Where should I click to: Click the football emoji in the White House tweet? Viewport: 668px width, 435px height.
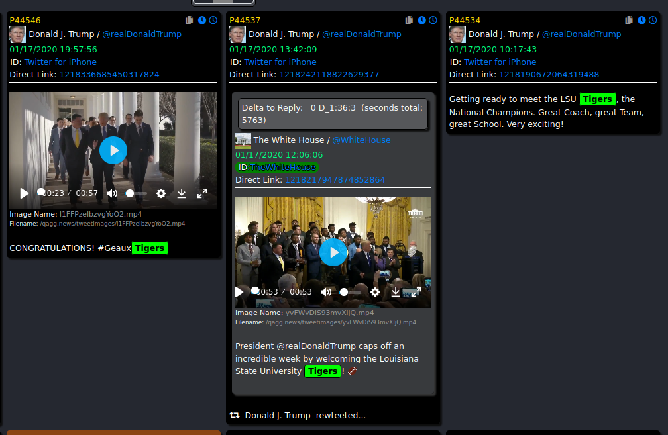pos(352,371)
